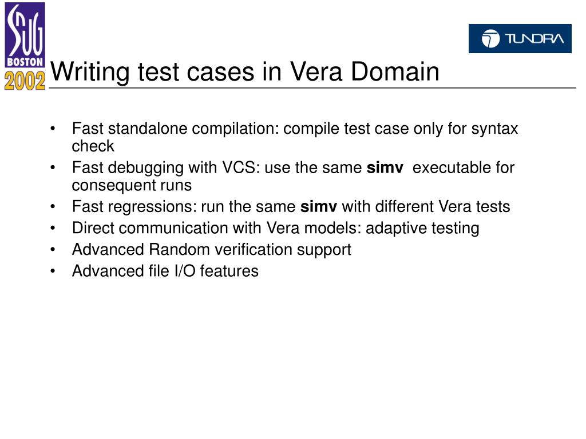Click the 'consequent runs' wrapped text
The image size is (586, 439).
pyautogui.click(x=132, y=186)
